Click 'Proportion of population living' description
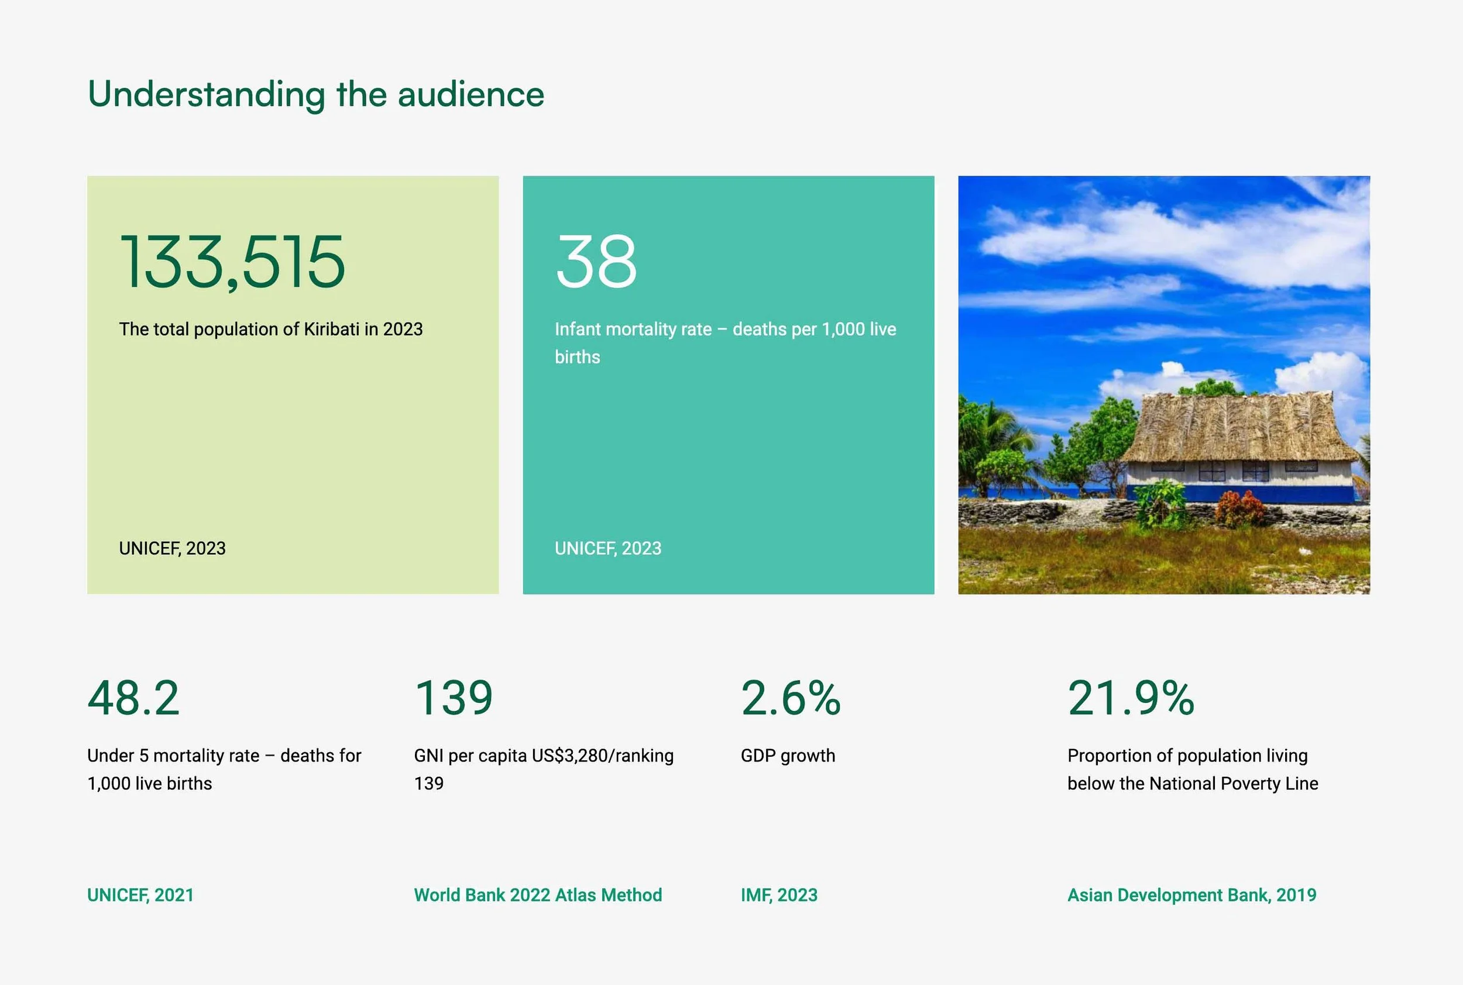 [1187, 756]
